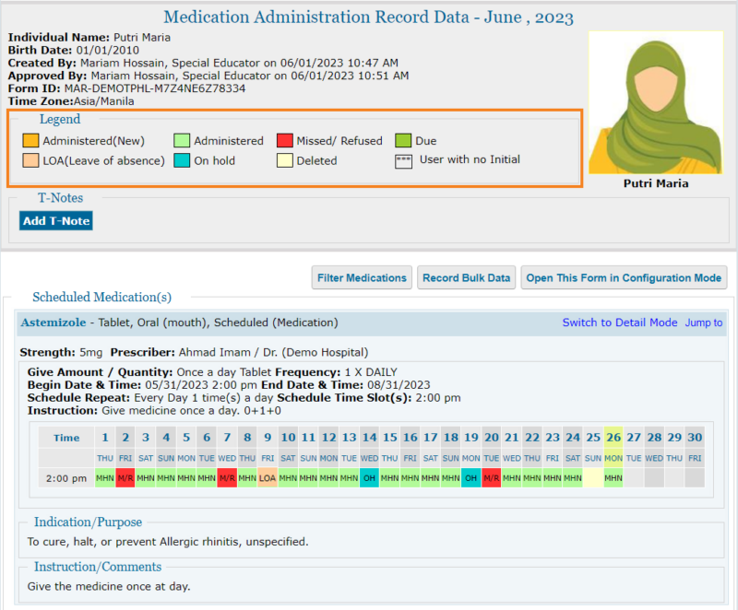Open the Astemizole medication name link
Screen dimensions: 738x610
[54, 323]
